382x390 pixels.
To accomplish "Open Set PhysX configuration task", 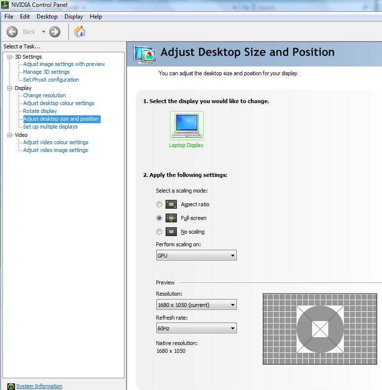I will click(51, 80).
